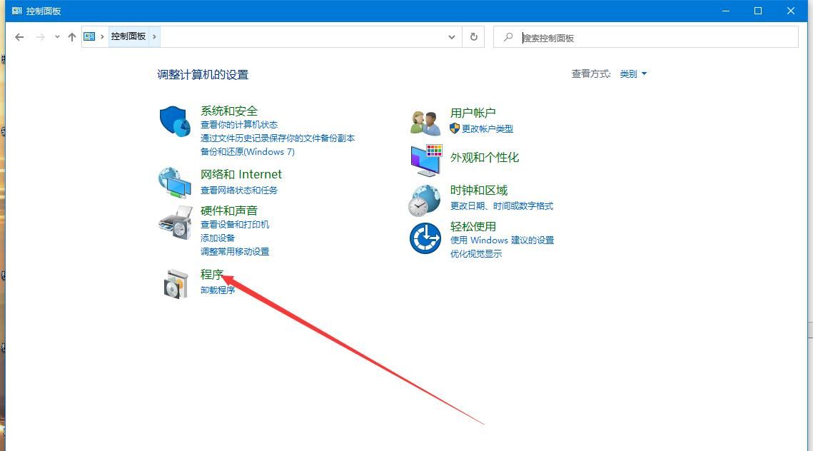Click 卸载程序 link
The image size is (813, 451).
point(218,290)
